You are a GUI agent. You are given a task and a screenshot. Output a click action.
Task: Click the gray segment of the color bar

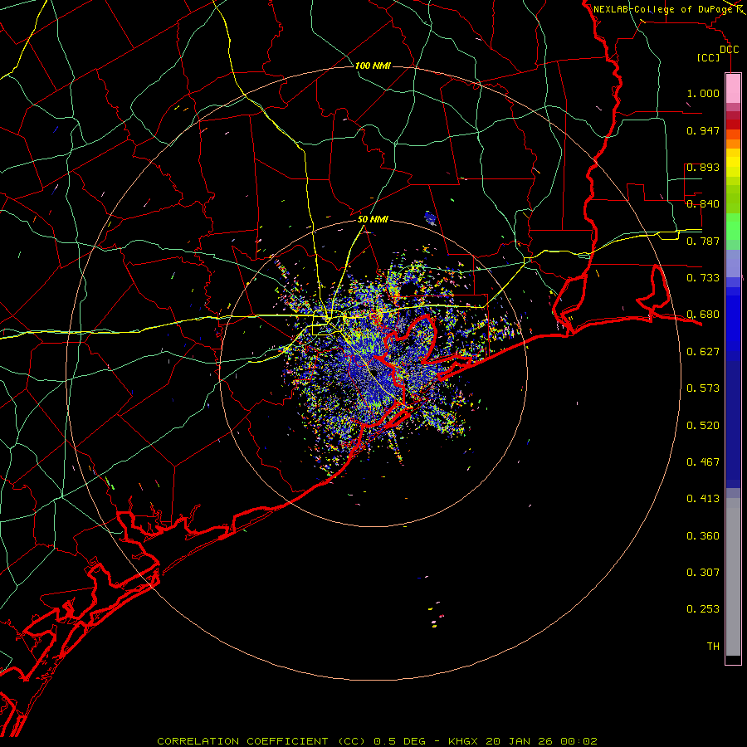pyautogui.click(x=733, y=577)
